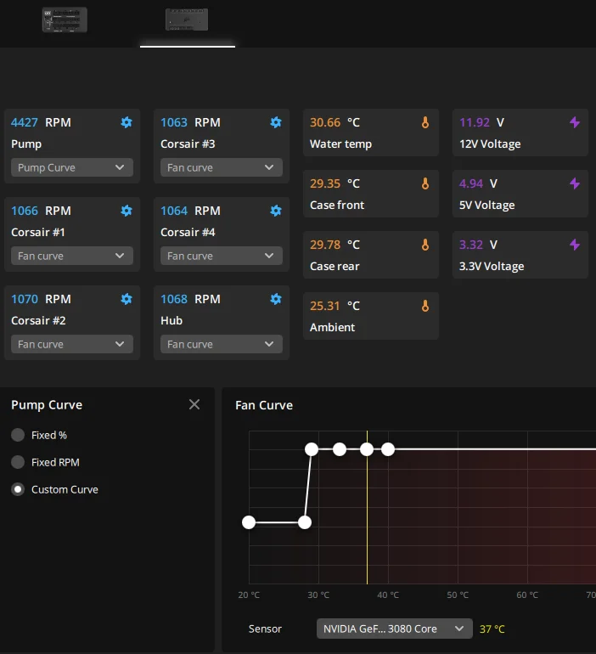
Task: Click thermometer icon on Case rear card
Action: pyautogui.click(x=425, y=245)
